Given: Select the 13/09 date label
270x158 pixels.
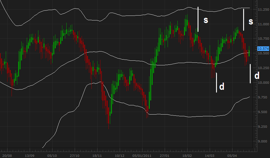Looking at the screenshot, I should (30, 156).
